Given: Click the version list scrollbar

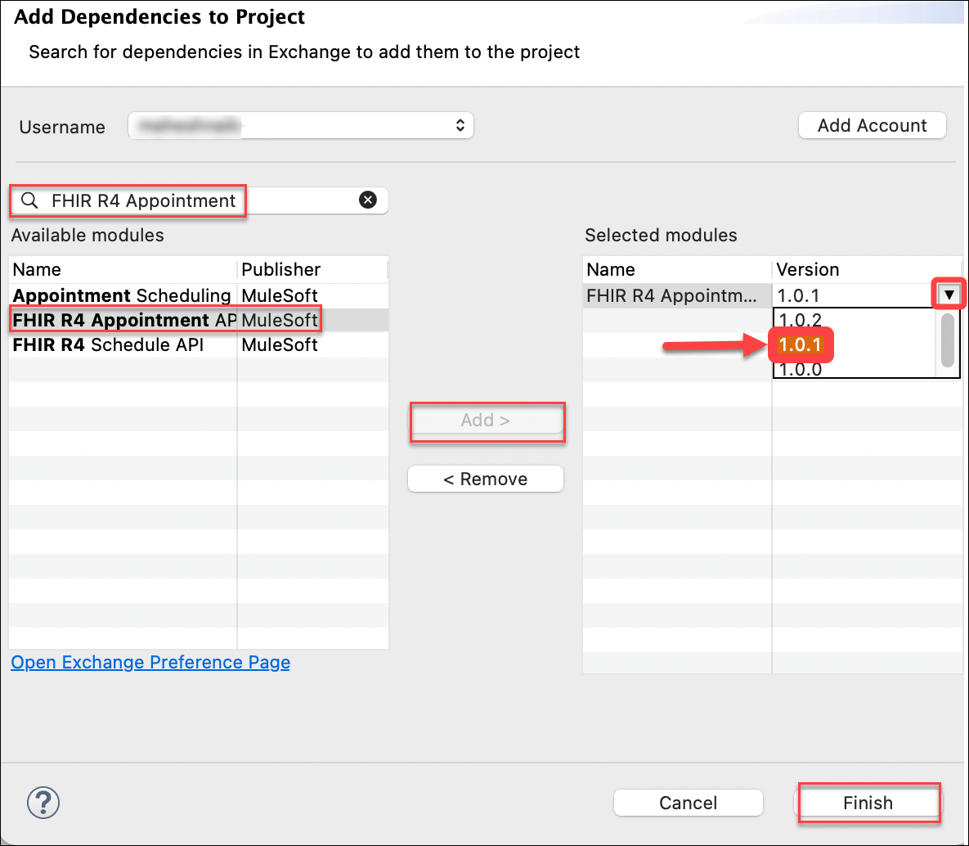Looking at the screenshot, I should pyautogui.click(x=948, y=342).
